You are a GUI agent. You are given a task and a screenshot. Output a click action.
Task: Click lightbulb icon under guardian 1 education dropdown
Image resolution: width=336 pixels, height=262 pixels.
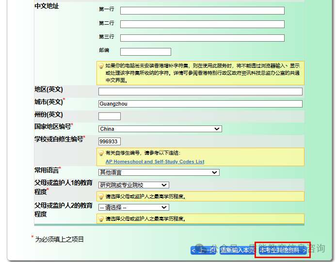pos(101,197)
